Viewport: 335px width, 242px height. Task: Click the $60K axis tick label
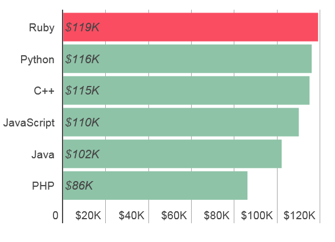[174, 215]
